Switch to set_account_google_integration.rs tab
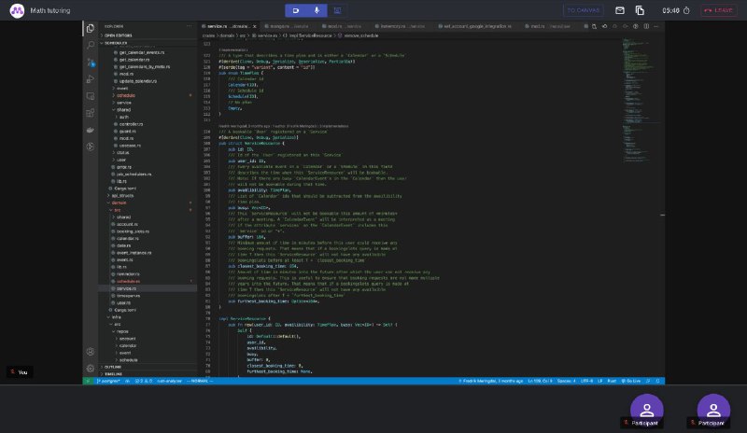 pyautogui.click(x=474, y=26)
